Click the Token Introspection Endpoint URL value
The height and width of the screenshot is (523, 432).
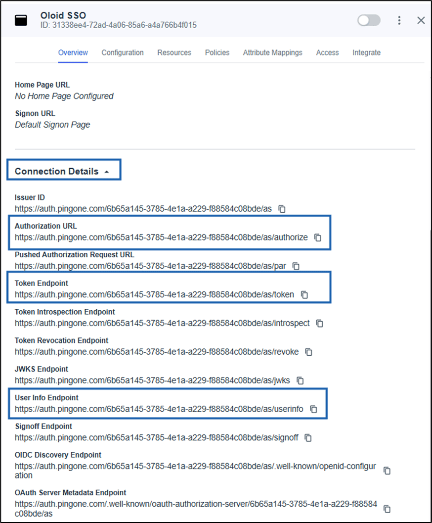point(162,323)
